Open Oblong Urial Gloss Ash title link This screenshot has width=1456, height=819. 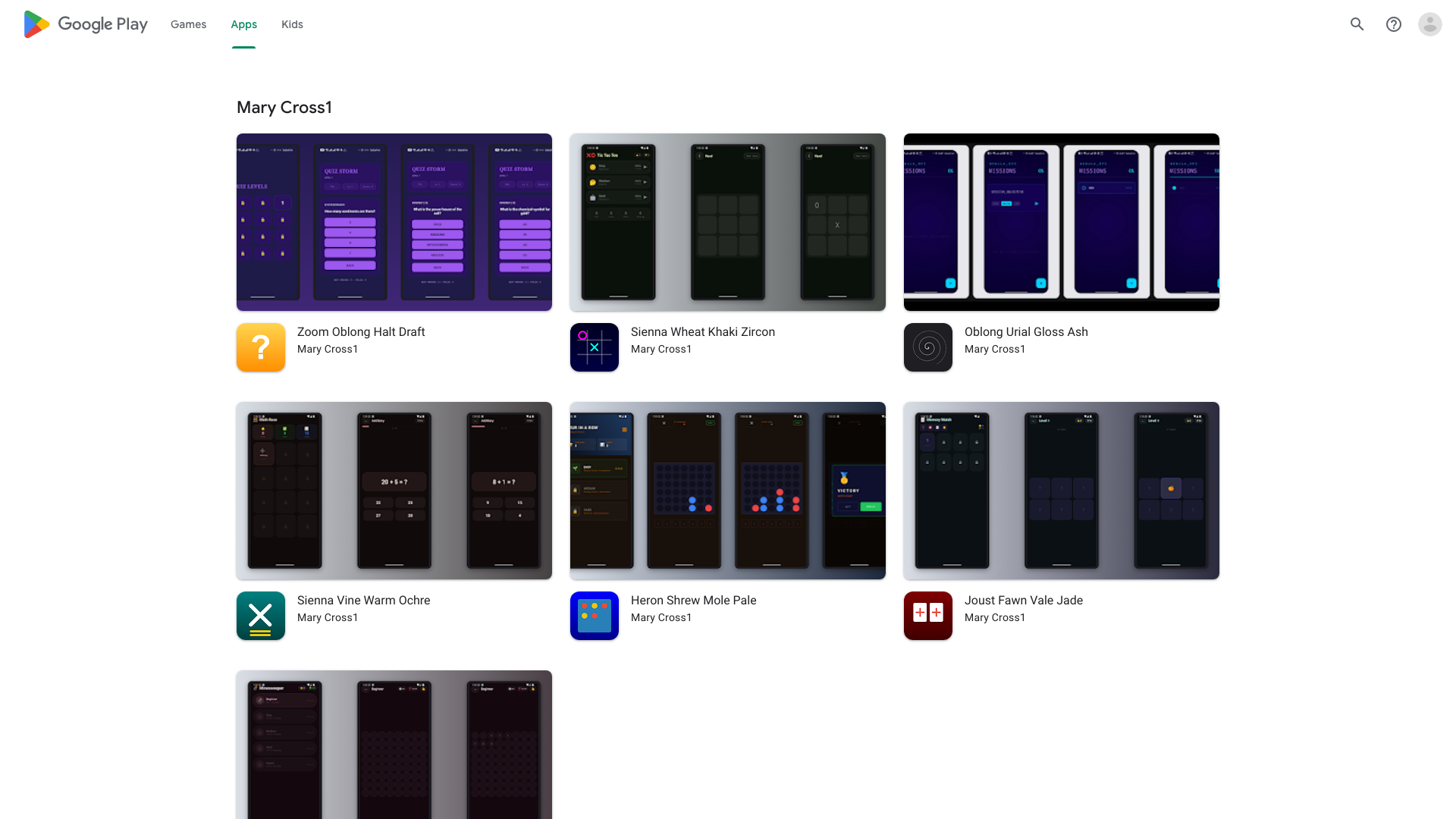(1026, 331)
